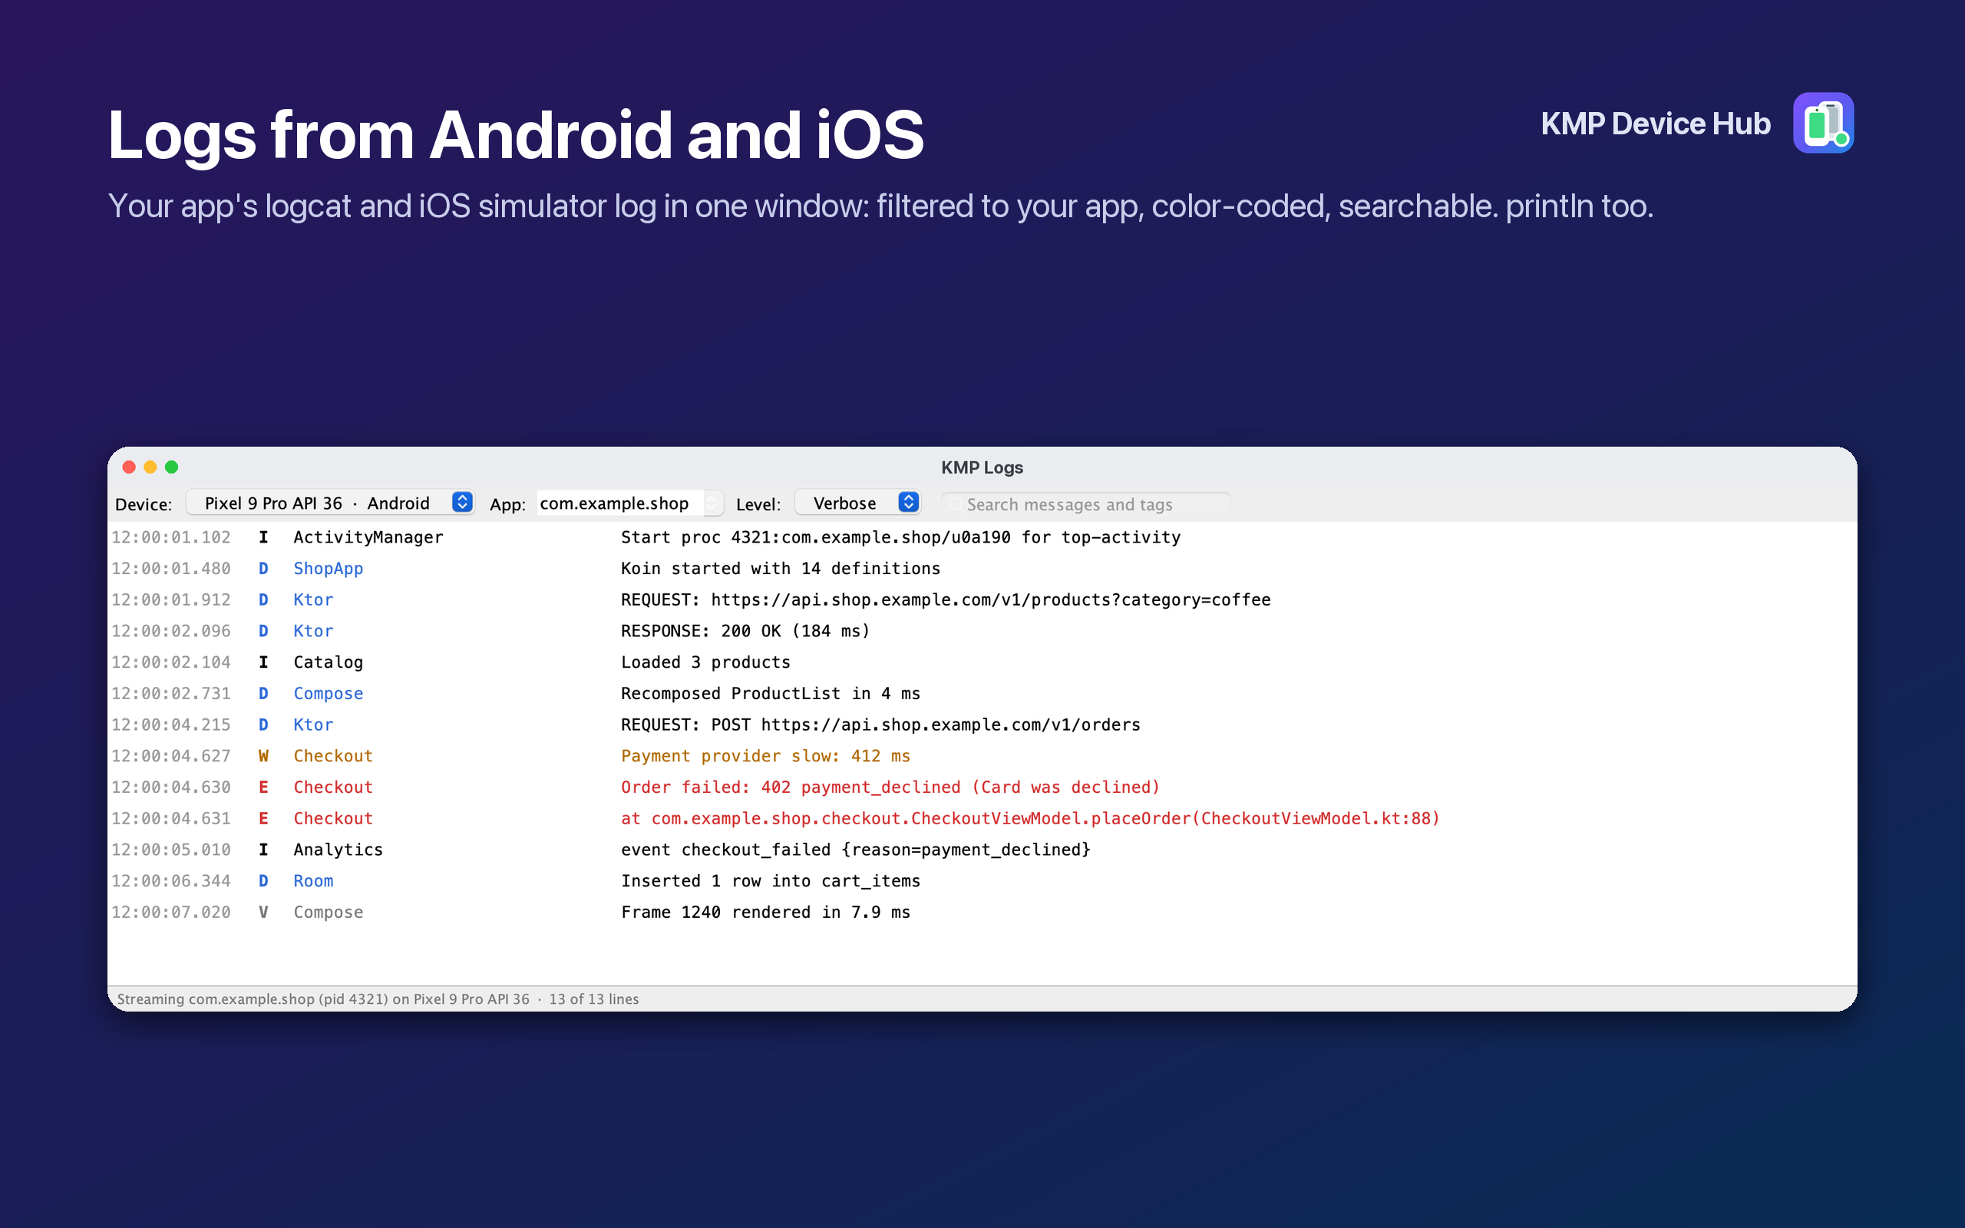The height and width of the screenshot is (1228, 1965).
Task: Click timestamp 12:00:07.020
Action: (170, 912)
